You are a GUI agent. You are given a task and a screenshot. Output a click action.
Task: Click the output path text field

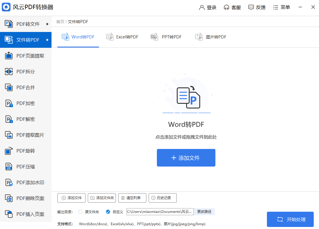160,212
